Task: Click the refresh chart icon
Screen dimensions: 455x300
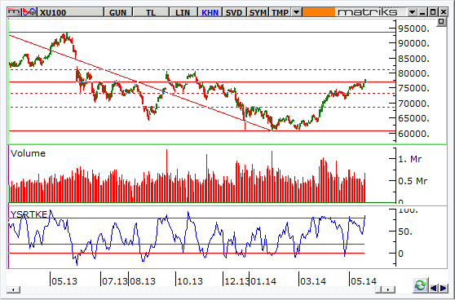Action: click(x=421, y=285)
